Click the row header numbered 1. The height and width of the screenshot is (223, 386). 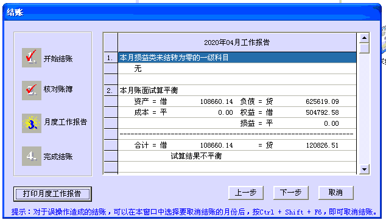point(111,58)
